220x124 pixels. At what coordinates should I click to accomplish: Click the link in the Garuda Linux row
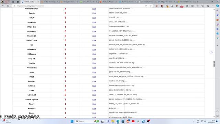pyautogui.click(x=94, y=41)
